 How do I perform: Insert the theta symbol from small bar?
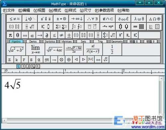click(x=18, y=35)
